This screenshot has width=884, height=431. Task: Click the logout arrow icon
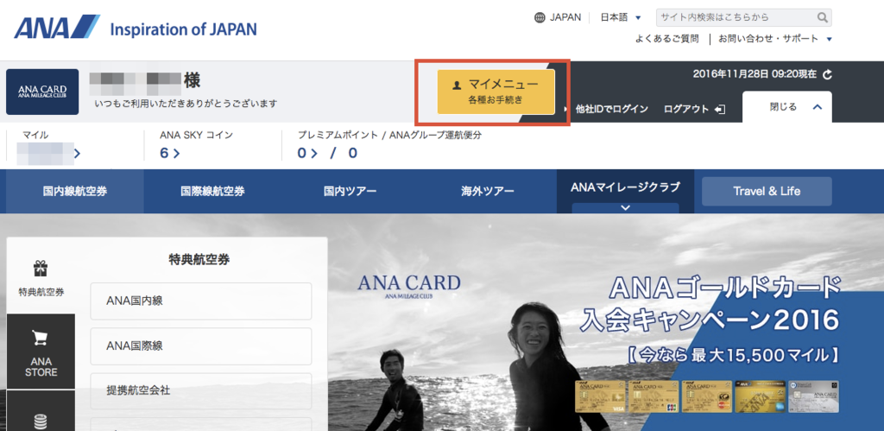pyautogui.click(x=719, y=110)
